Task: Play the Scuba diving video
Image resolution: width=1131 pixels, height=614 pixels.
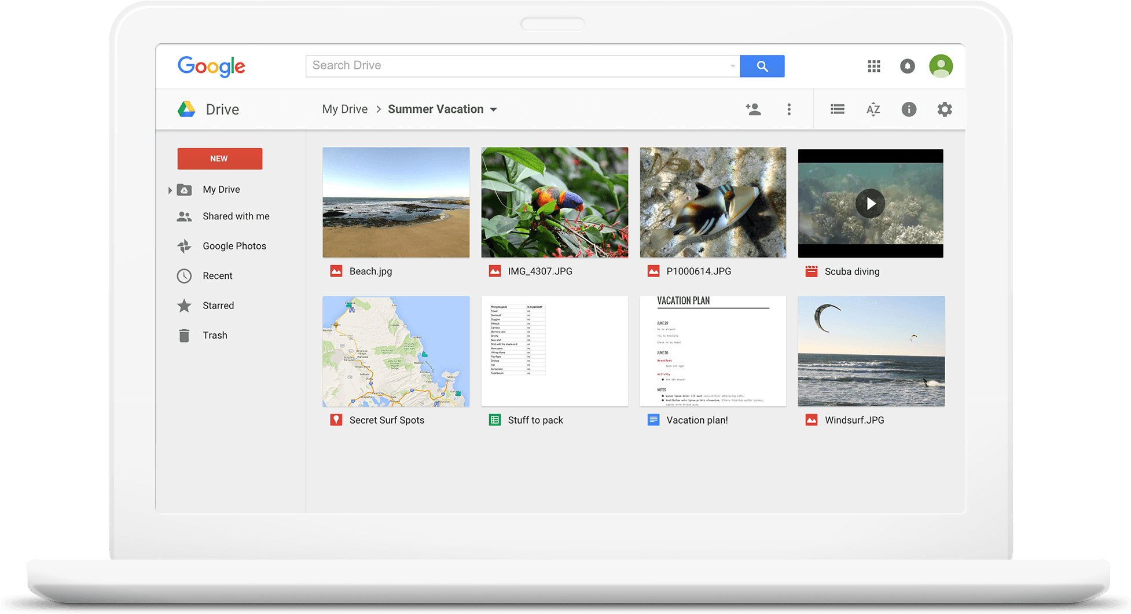Action: (x=870, y=204)
